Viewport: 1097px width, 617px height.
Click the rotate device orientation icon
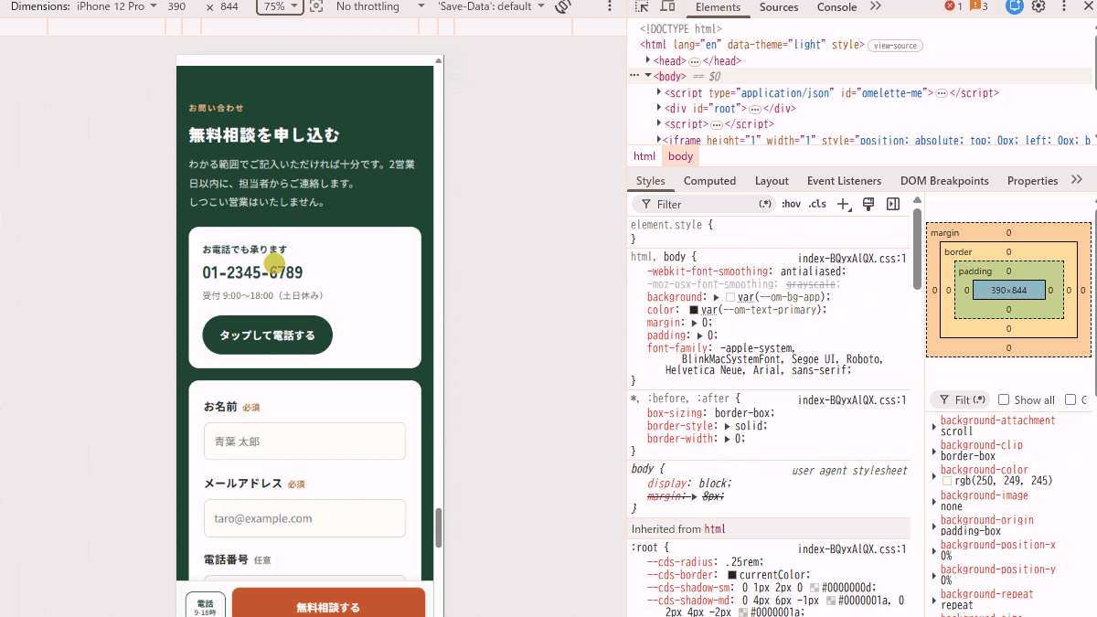pos(563,6)
